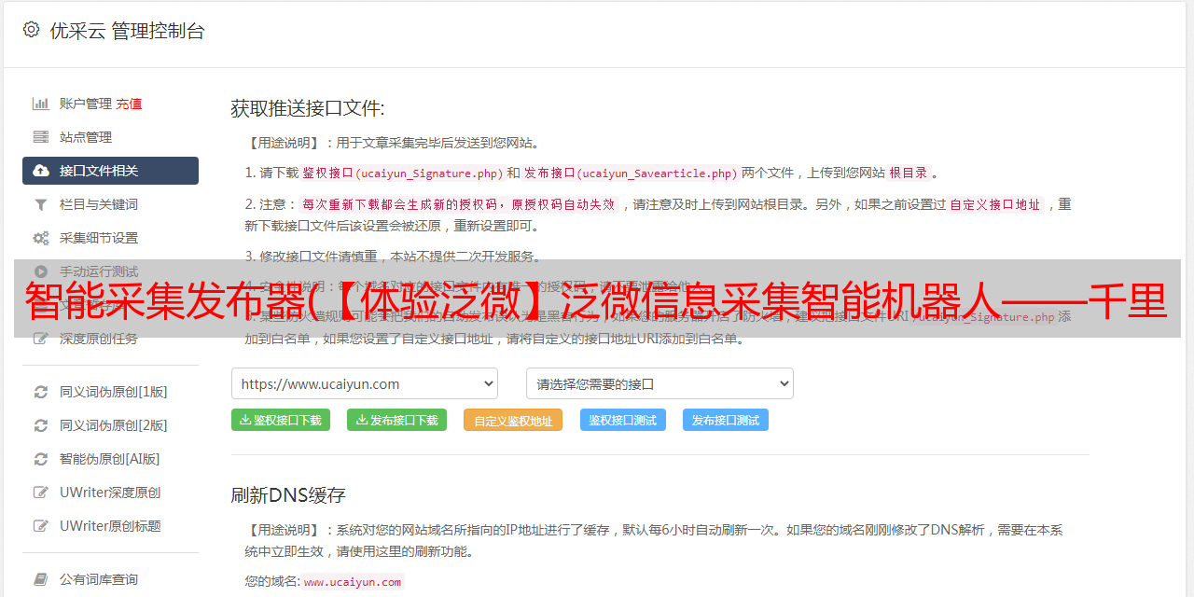Click the 获取推送接口文件 heading
This screenshot has height=597, width=1194.
pyautogui.click(x=308, y=108)
